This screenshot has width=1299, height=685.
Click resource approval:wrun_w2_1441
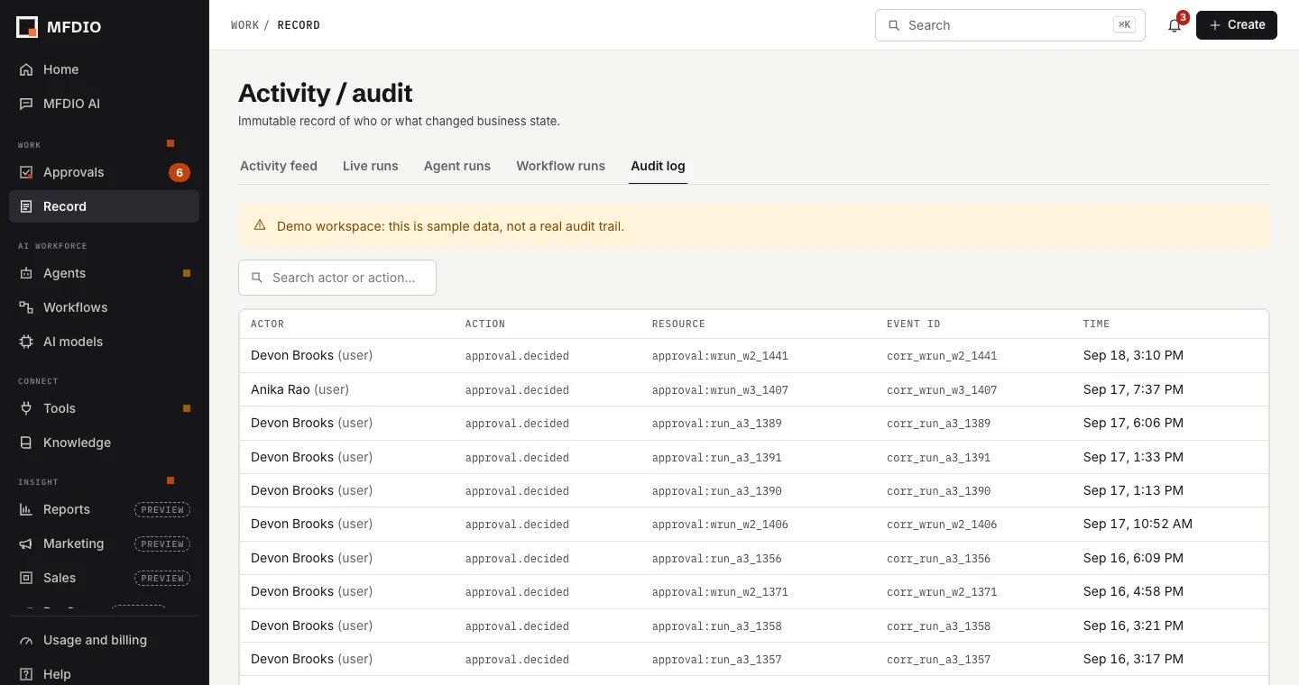(x=720, y=356)
